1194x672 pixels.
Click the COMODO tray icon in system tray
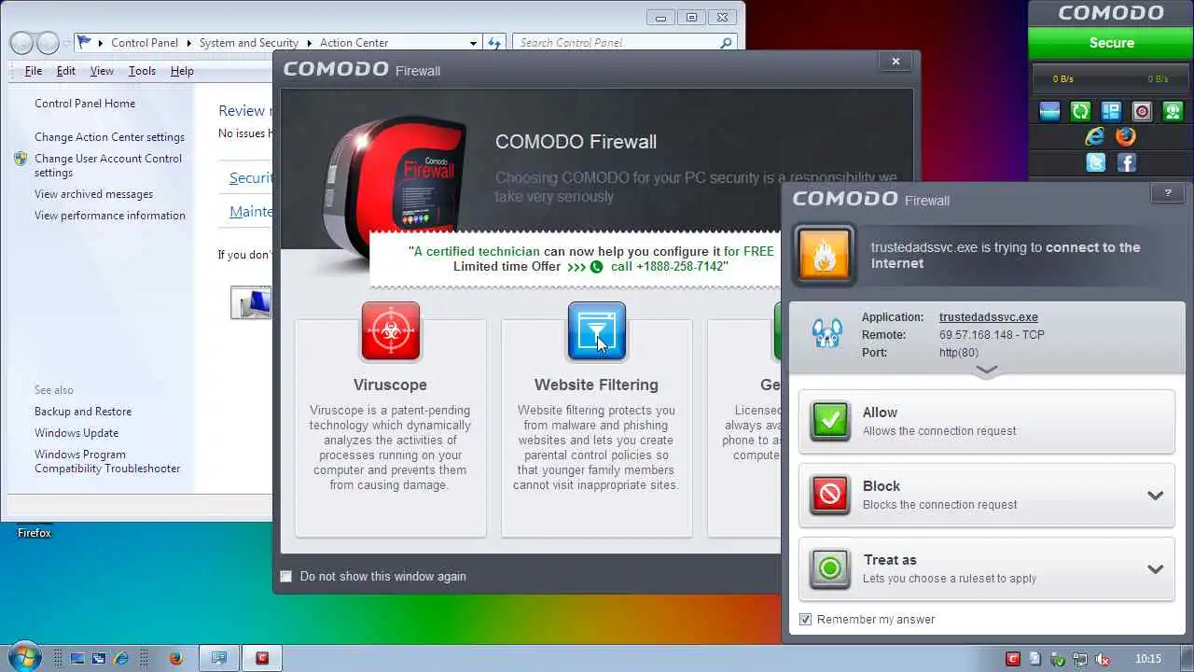coord(1013,658)
